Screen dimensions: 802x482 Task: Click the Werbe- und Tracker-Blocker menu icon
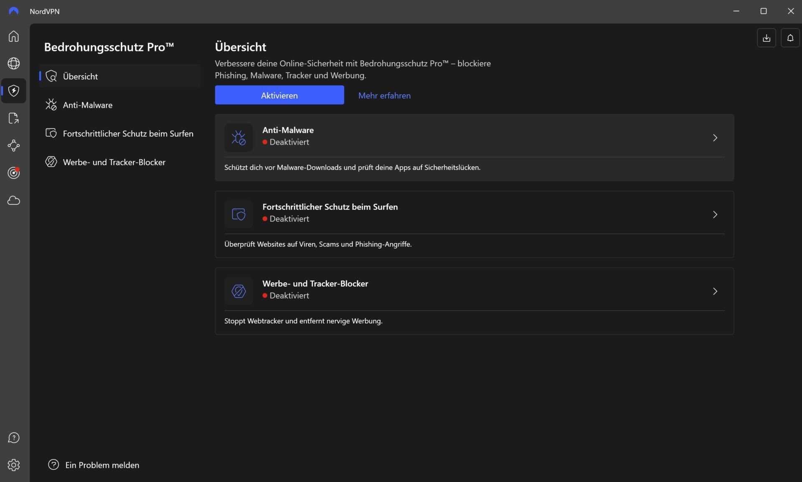51,162
